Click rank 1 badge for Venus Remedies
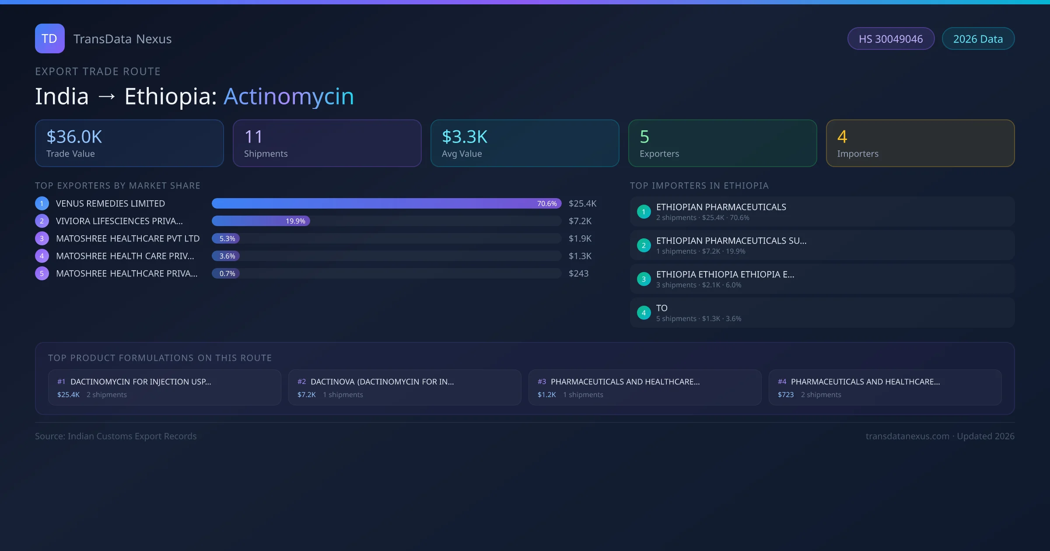 pos(42,203)
